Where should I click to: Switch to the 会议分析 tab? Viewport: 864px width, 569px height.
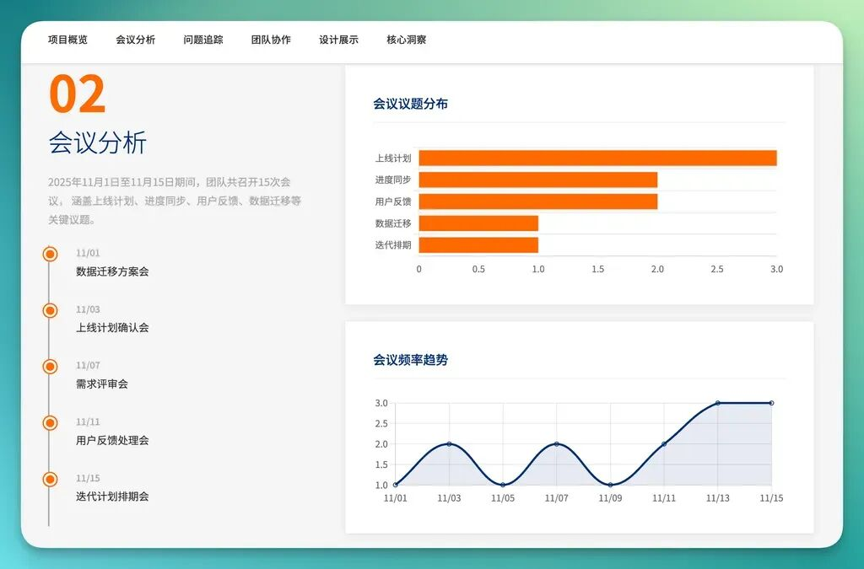(x=136, y=40)
